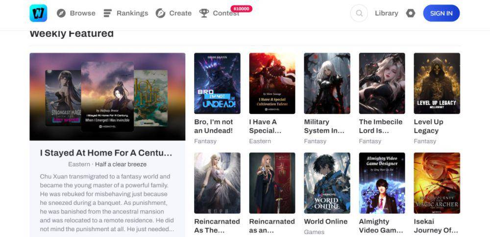Open the 'Level Up Legacy' cover
Image resolution: width=490 pixels, height=237 pixels.
coord(437,83)
